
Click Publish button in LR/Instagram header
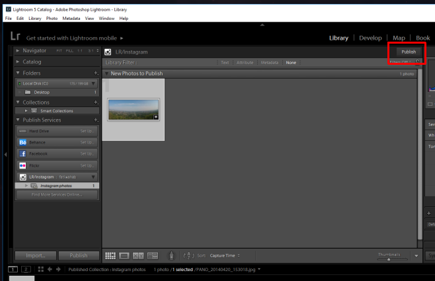tap(409, 52)
